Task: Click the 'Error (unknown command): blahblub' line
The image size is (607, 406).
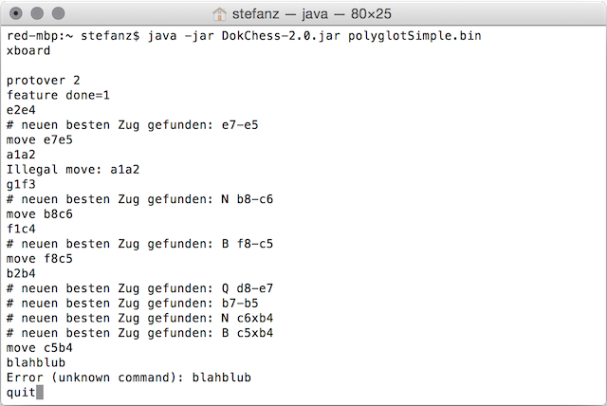Action: pos(129,378)
